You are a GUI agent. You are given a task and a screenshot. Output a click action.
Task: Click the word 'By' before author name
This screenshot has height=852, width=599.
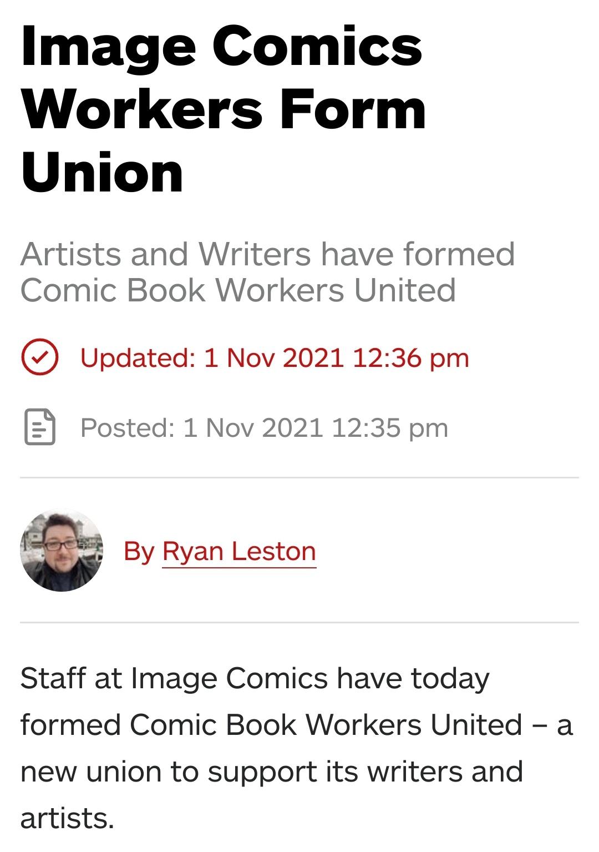(139, 551)
